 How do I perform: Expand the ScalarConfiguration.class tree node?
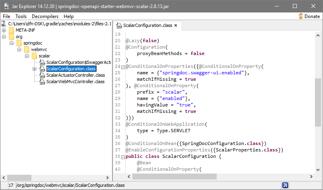[x=34, y=69]
